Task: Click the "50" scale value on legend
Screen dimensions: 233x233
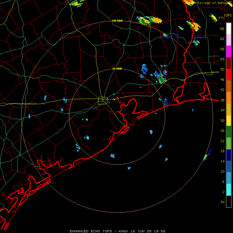Action: coord(222,69)
